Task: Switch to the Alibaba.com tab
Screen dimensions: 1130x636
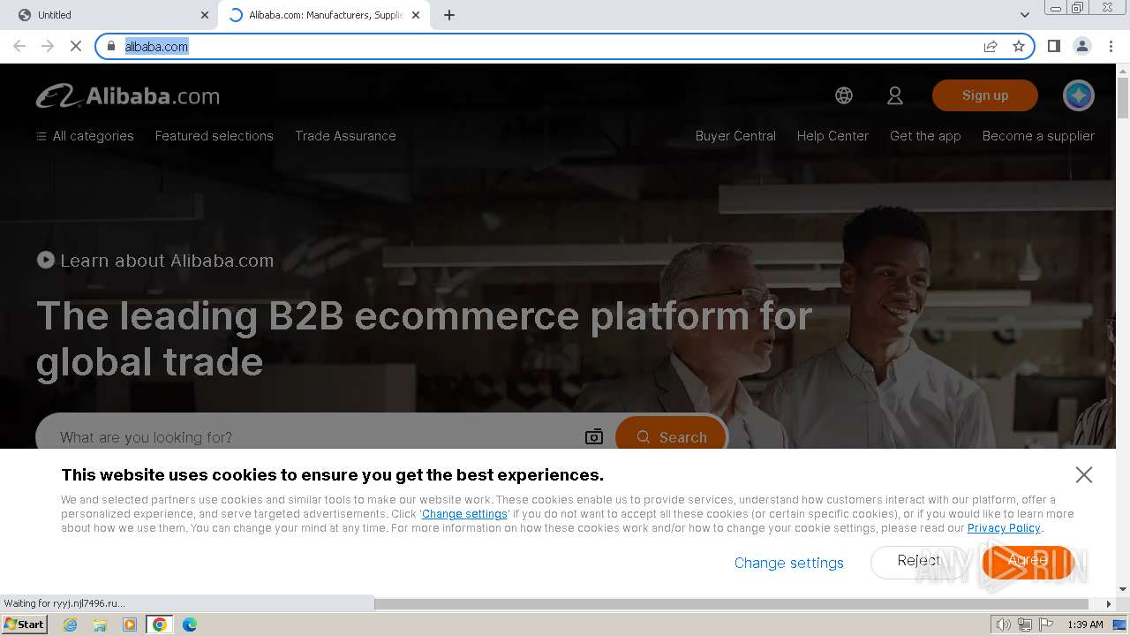Action: coord(322,15)
